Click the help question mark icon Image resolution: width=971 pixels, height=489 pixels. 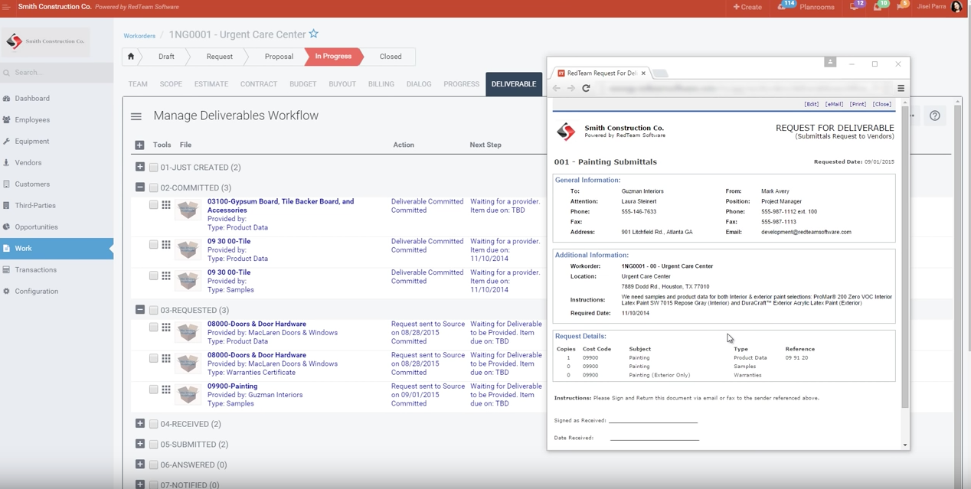[x=935, y=116]
